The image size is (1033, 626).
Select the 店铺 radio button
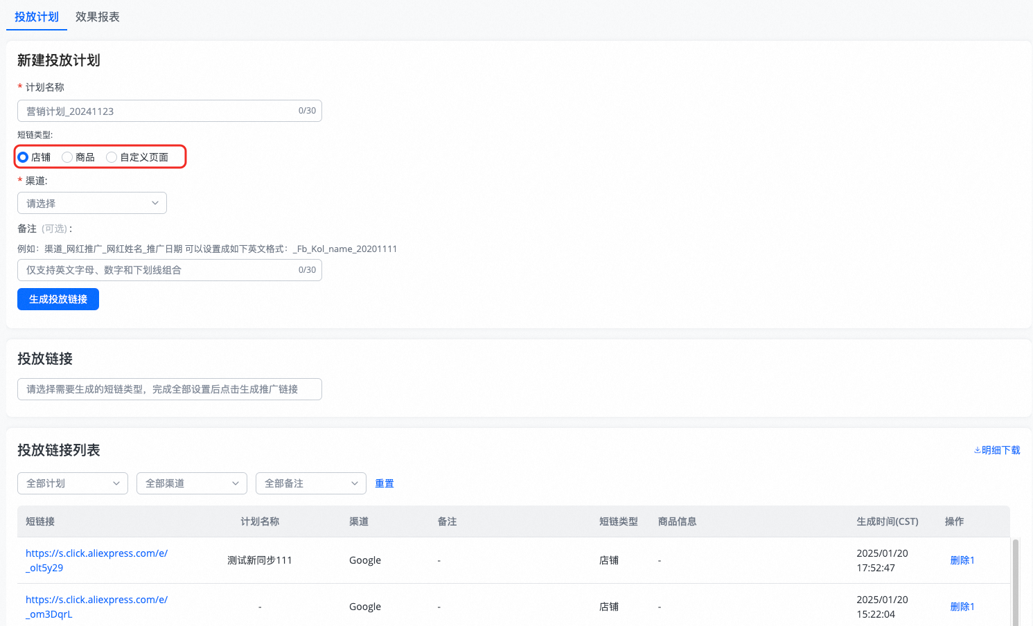[23, 157]
